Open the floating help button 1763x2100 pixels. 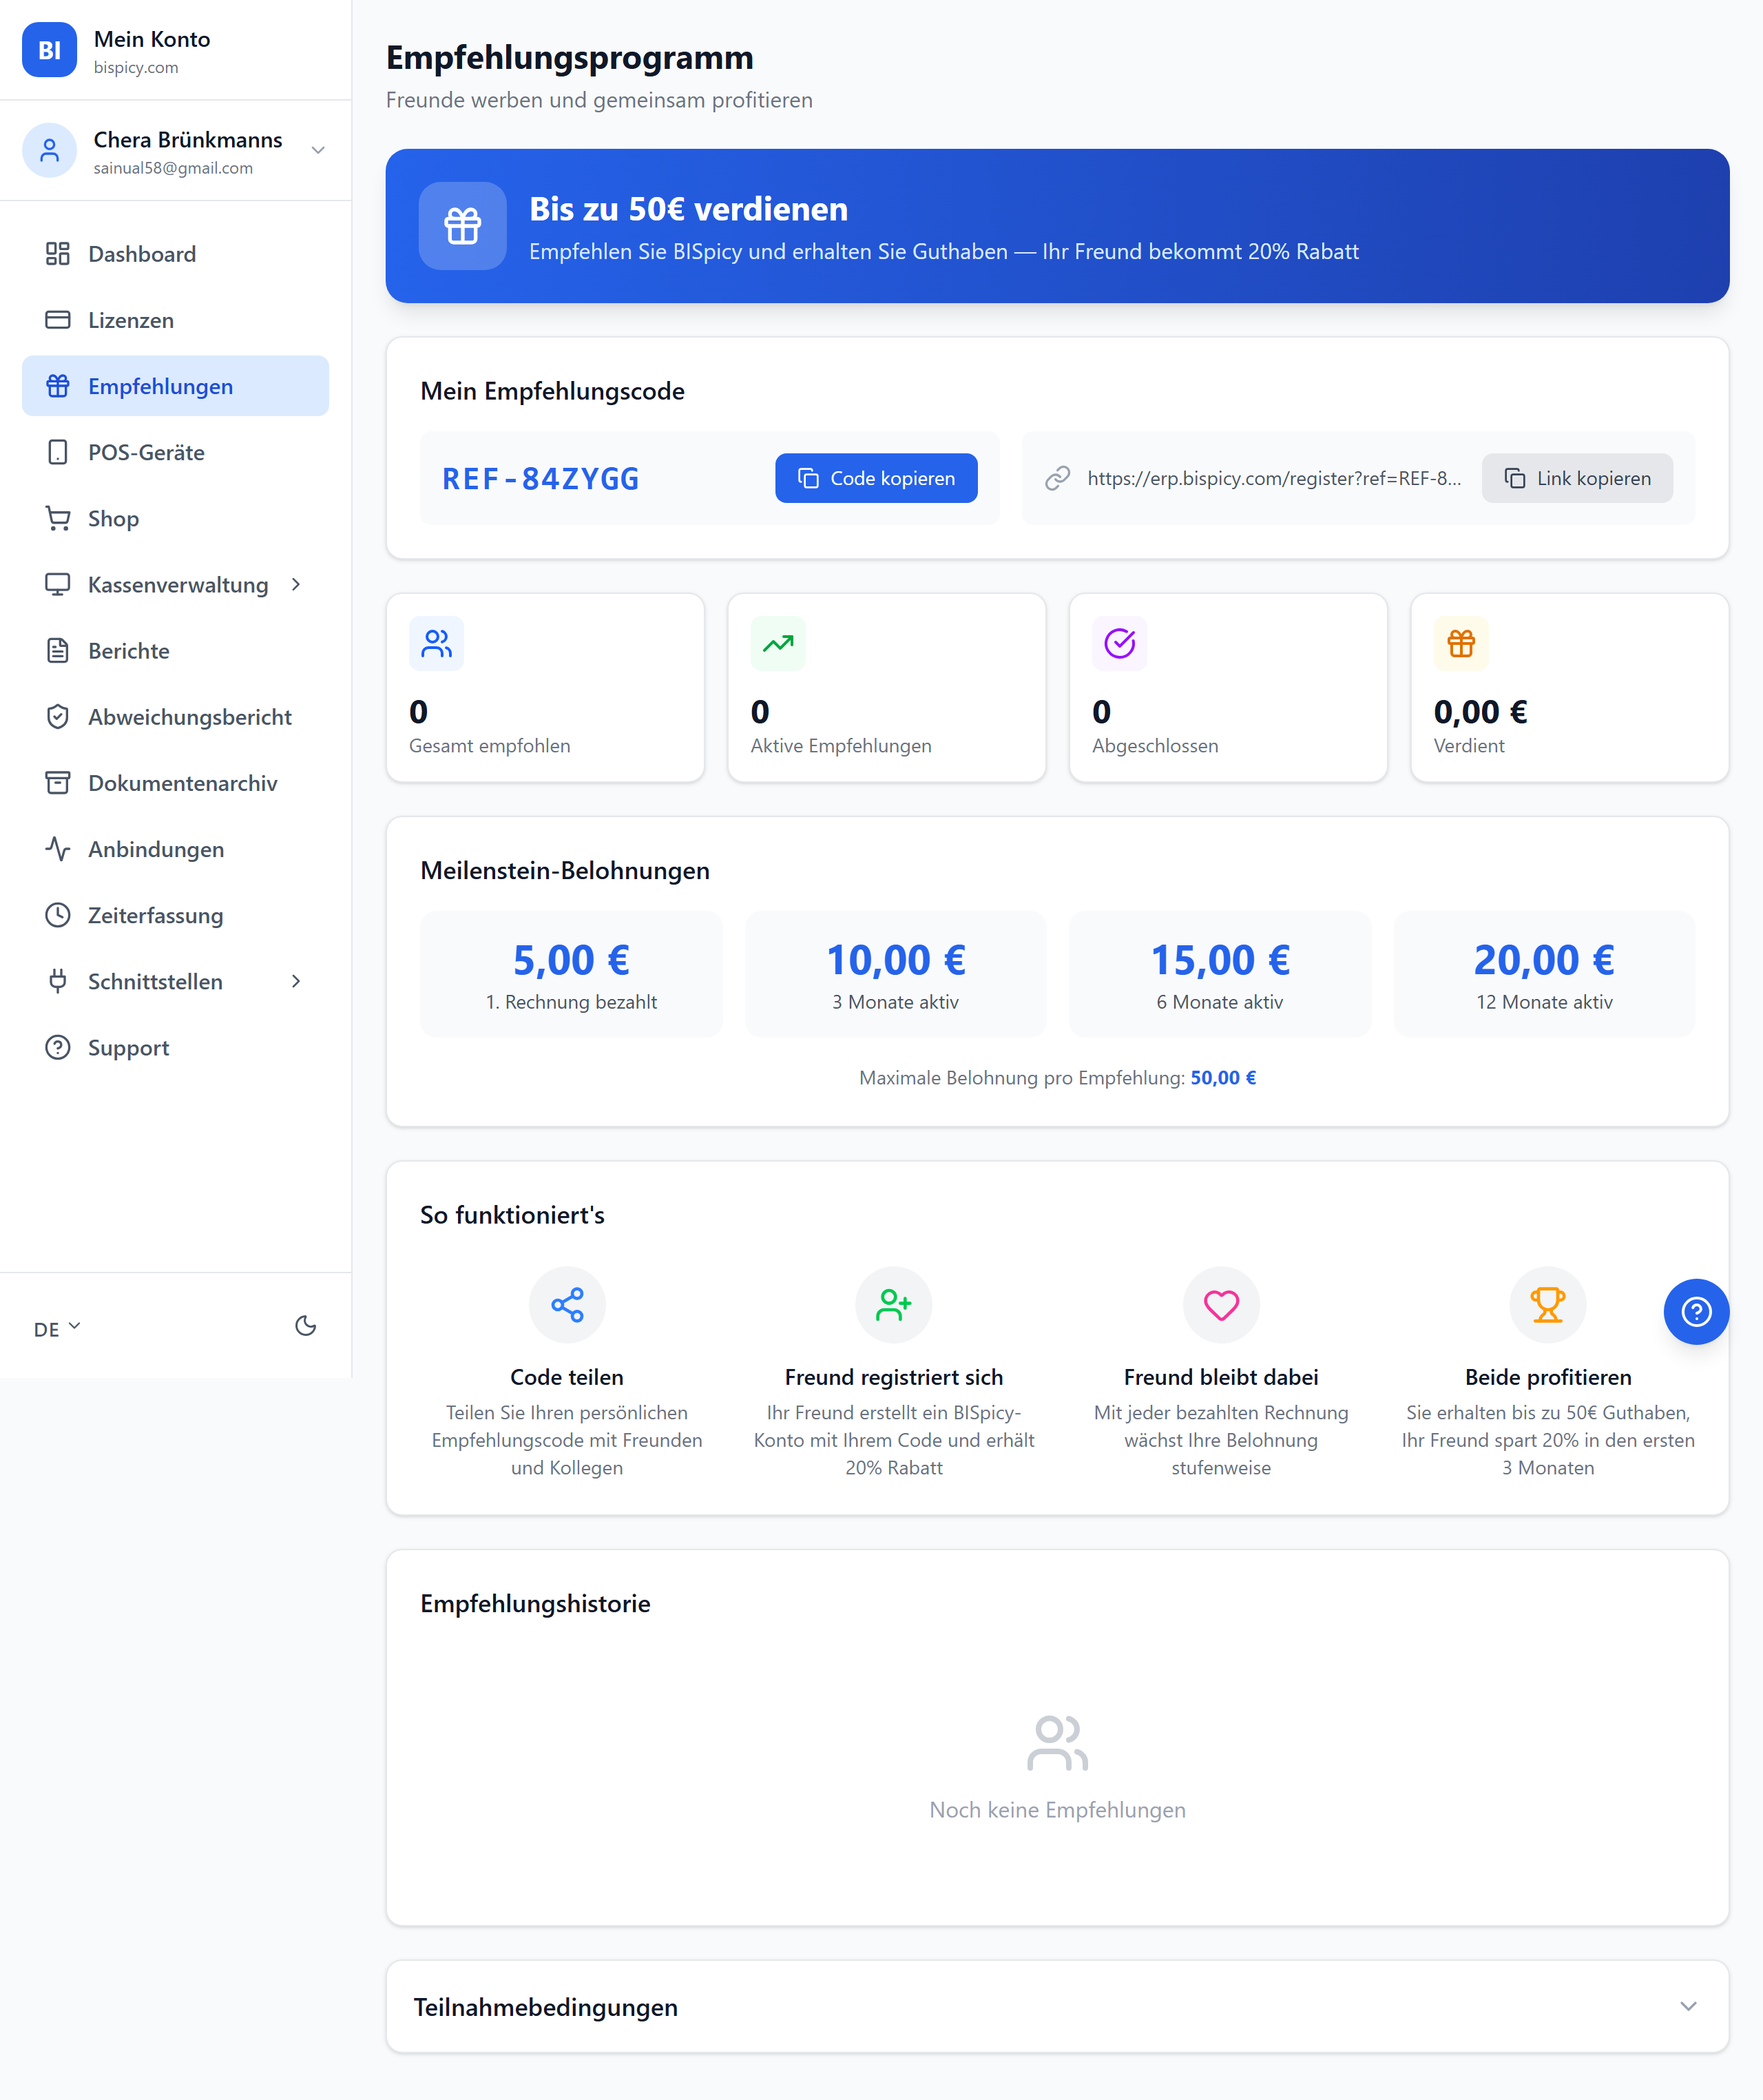click(1696, 1311)
